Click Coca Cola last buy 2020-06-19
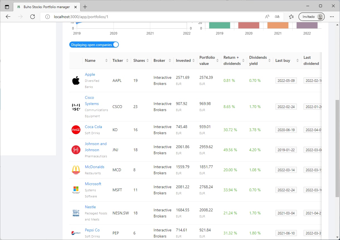 point(286,130)
